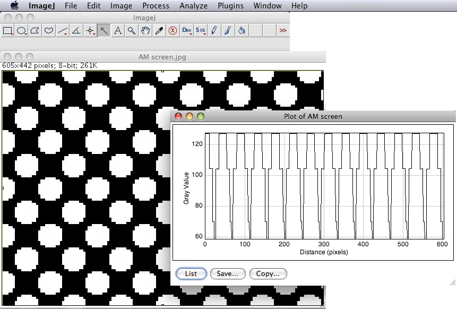Select the text tool

point(117,30)
